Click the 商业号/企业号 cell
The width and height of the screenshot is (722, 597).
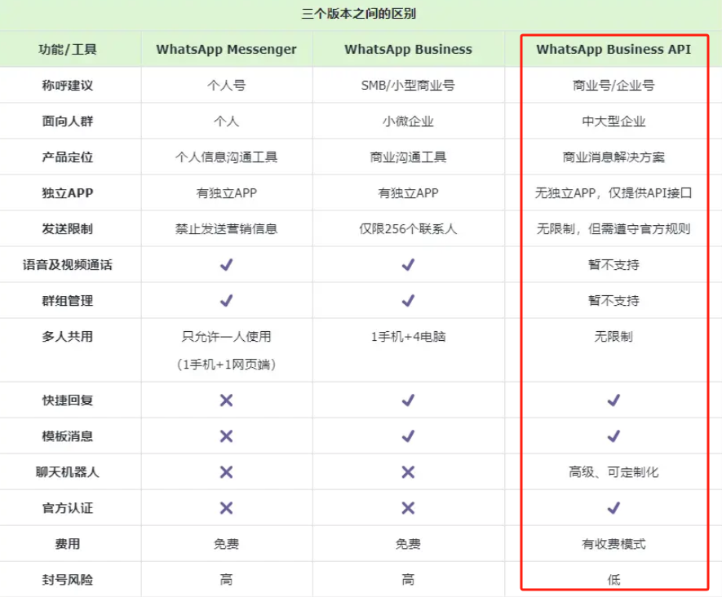(613, 86)
